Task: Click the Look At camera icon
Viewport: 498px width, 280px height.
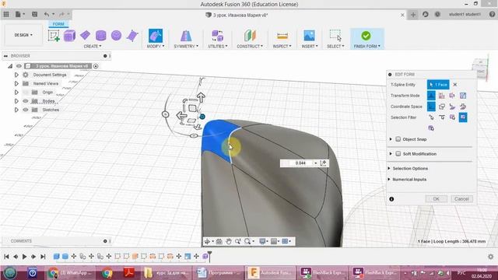Action: 219,242
